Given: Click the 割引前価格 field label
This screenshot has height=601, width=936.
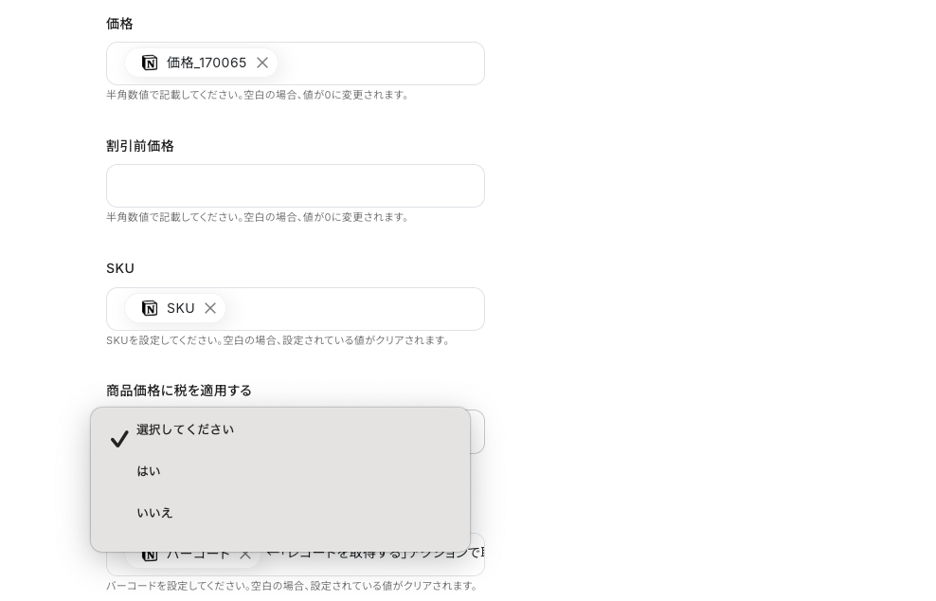Looking at the screenshot, I should [x=140, y=146].
